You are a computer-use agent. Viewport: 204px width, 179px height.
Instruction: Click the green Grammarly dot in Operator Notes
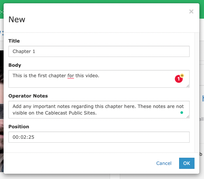click(x=182, y=113)
